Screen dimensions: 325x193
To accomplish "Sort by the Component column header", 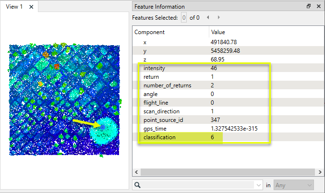I will 170,32.
